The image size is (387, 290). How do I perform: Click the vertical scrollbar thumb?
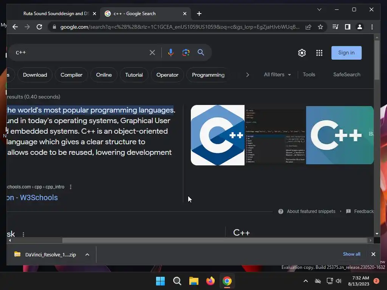(x=377, y=60)
